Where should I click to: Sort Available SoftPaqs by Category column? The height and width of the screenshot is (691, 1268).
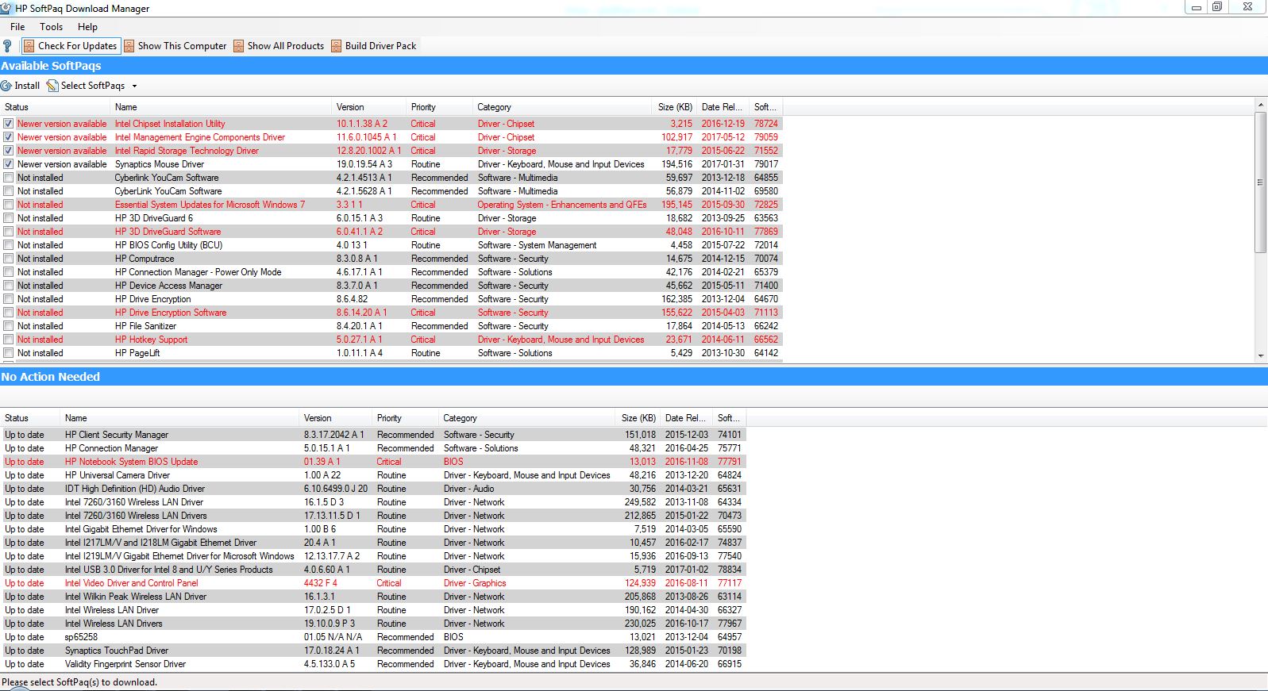(x=562, y=107)
